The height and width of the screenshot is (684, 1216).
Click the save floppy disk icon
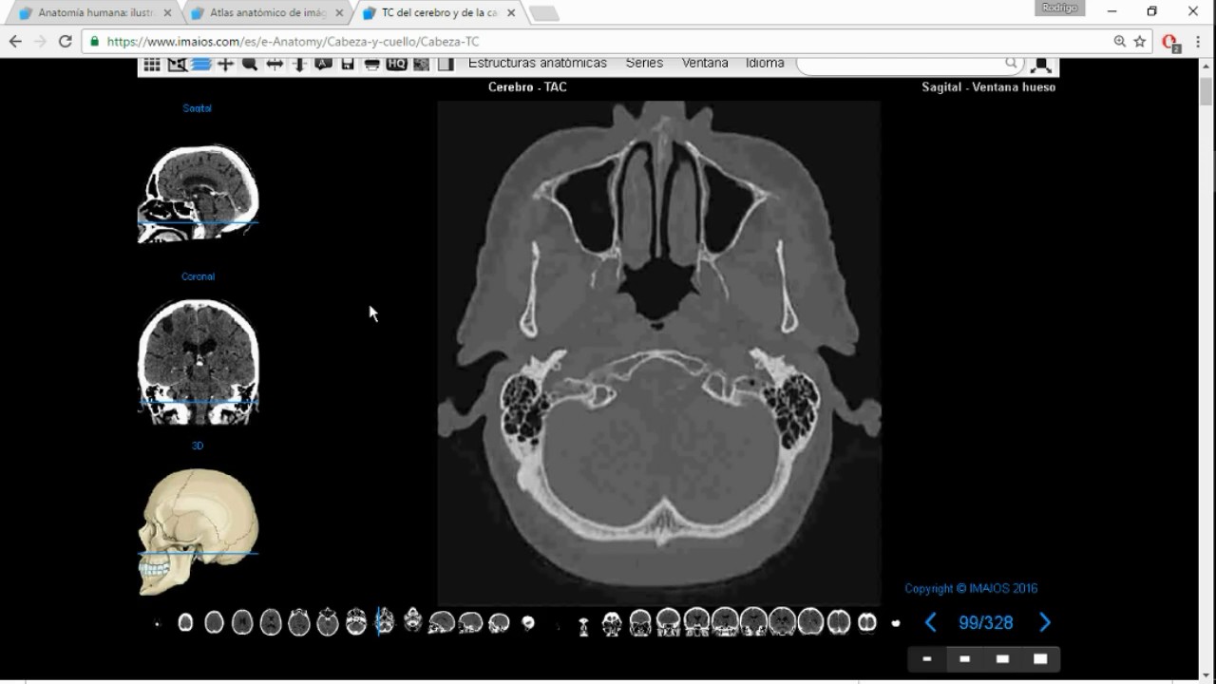[x=348, y=65]
